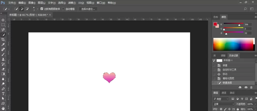
Task: Expand the collapsed toolbox double arrow
Action: pos(1,13)
